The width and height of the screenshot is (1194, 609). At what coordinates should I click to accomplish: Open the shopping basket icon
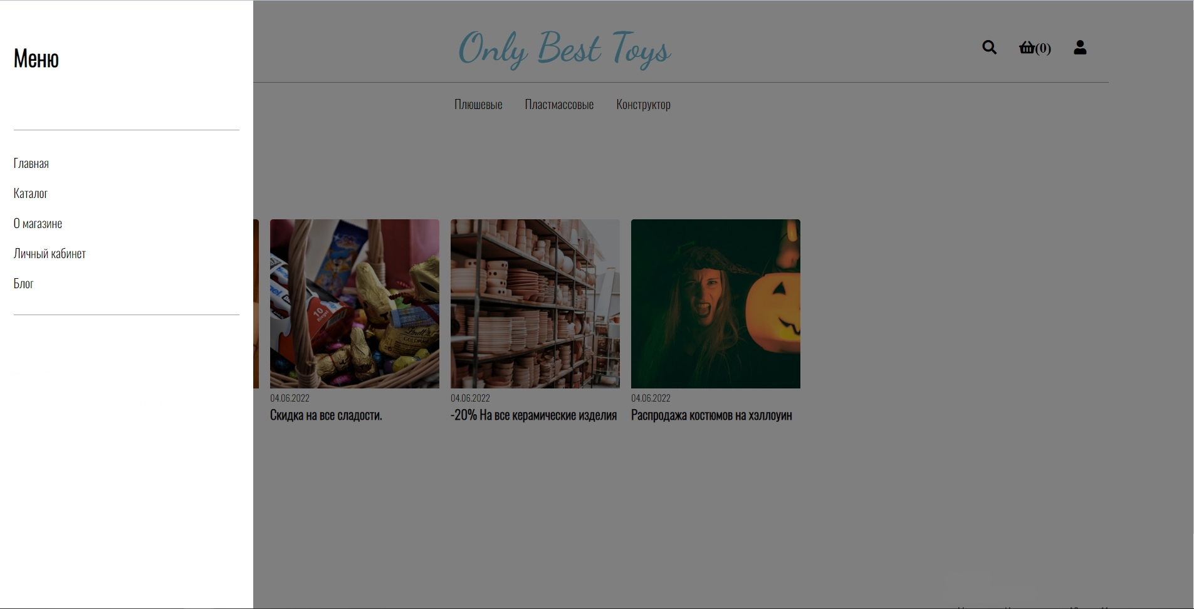[1027, 48]
